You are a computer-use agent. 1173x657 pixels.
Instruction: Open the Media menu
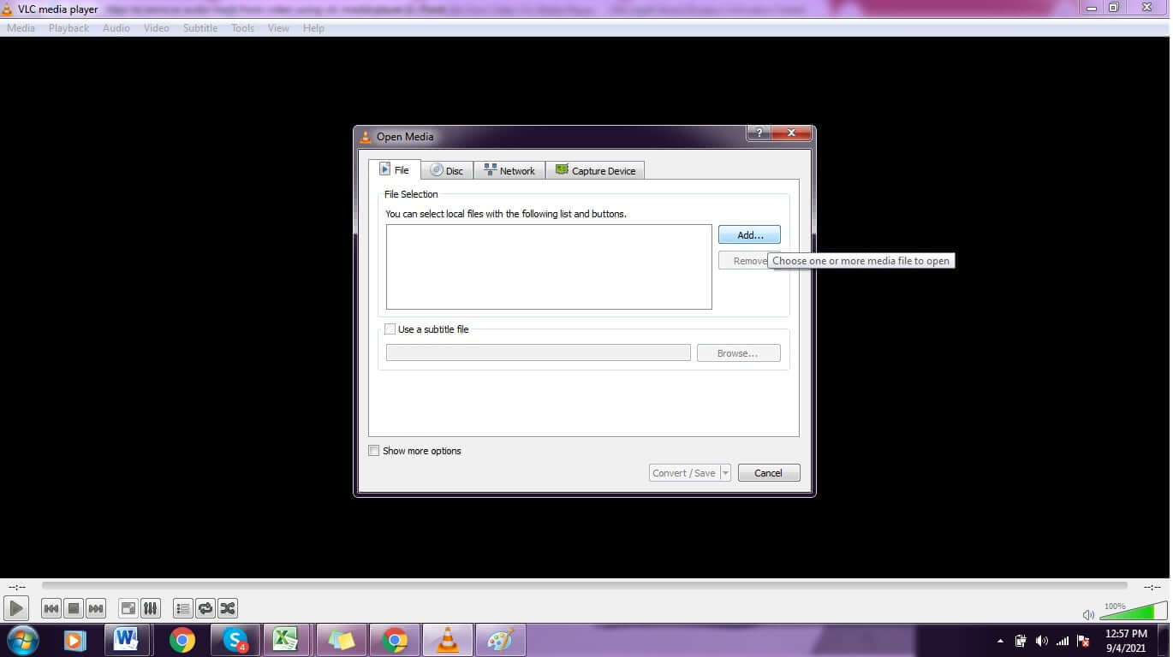(21, 28)
